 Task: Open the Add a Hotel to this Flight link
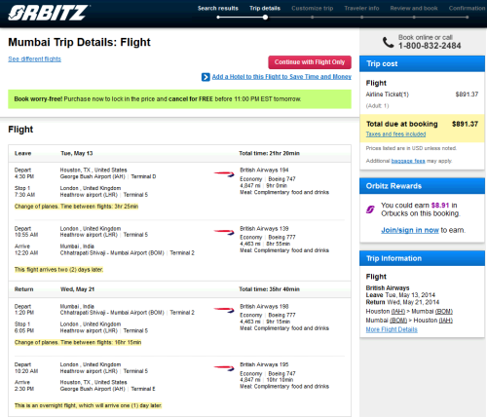click(281, 77)
